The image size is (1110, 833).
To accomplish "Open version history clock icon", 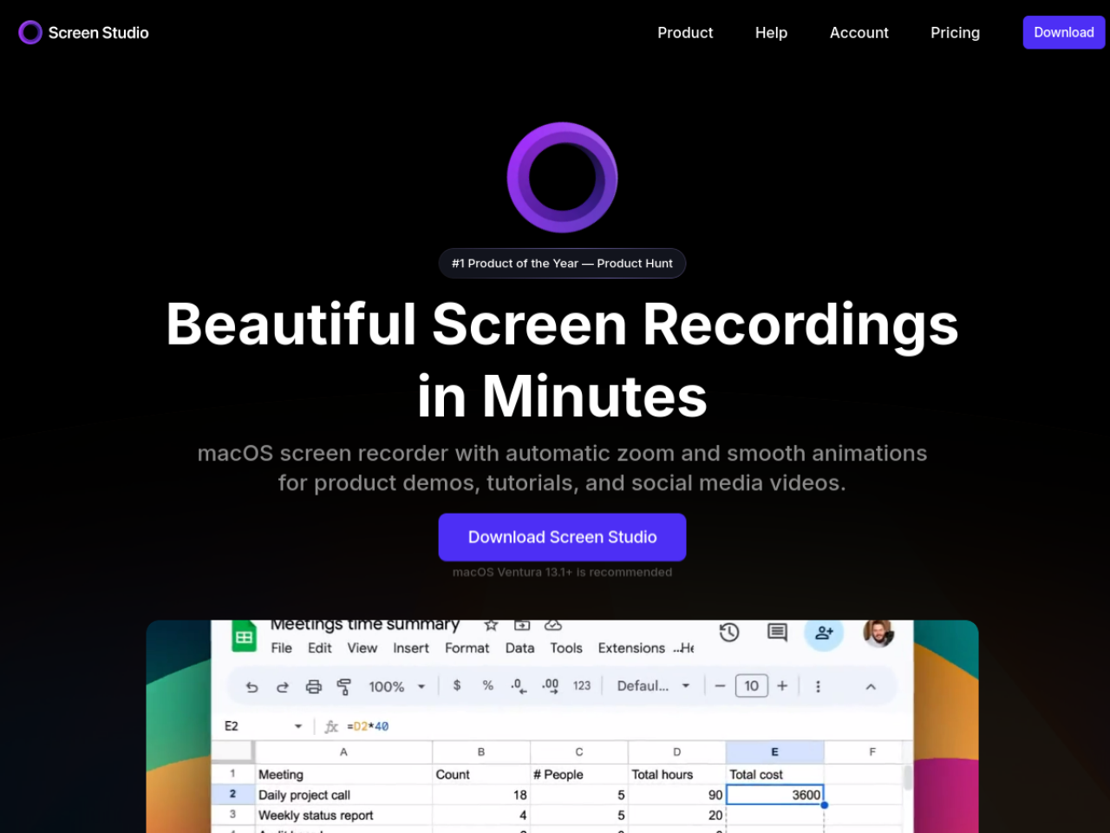I will tap(729, 633).
